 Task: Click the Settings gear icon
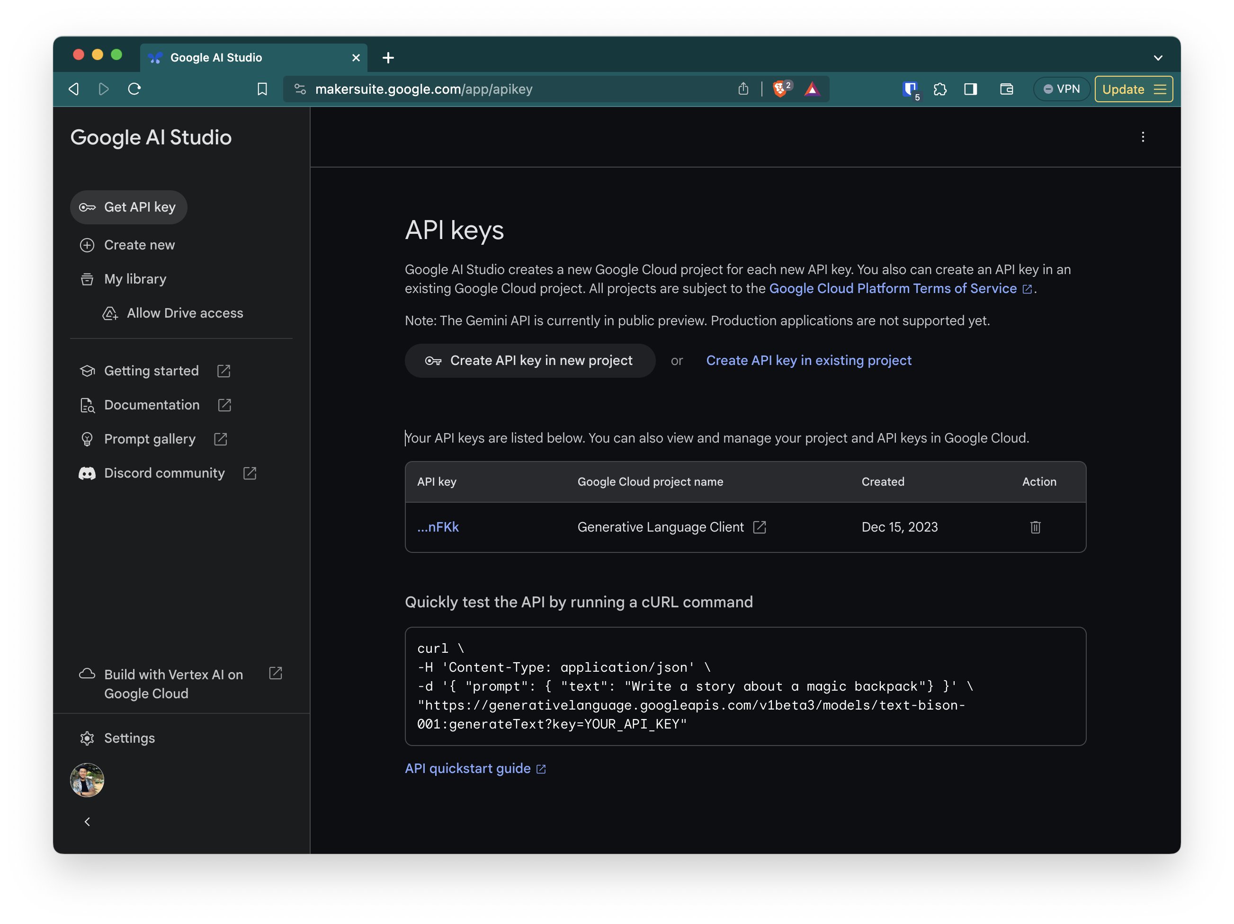[x=87, y=738]
